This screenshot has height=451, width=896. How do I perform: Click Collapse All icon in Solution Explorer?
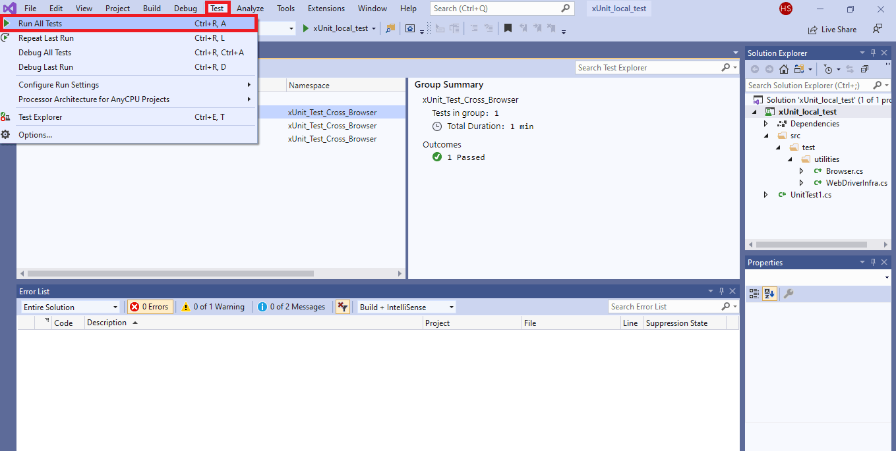(864, 69)
